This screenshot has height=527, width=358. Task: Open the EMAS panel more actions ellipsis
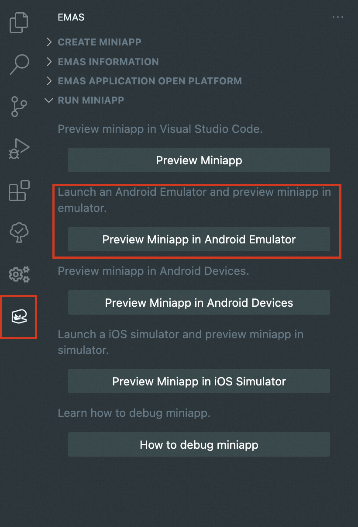pos(337,17)
